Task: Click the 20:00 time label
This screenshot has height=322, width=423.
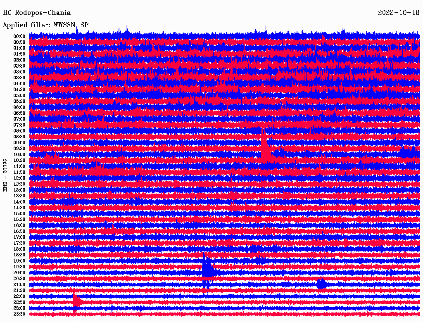Action: click(19, 272)
